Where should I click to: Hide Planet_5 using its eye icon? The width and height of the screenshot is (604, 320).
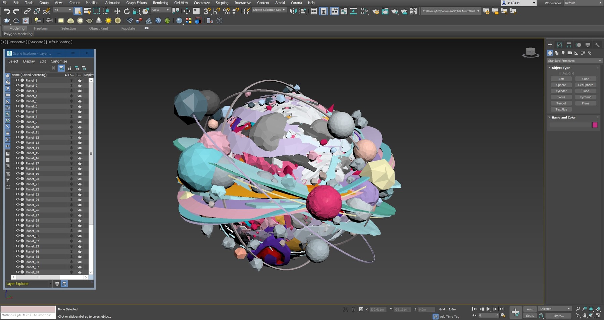click(x=17, y=101)
